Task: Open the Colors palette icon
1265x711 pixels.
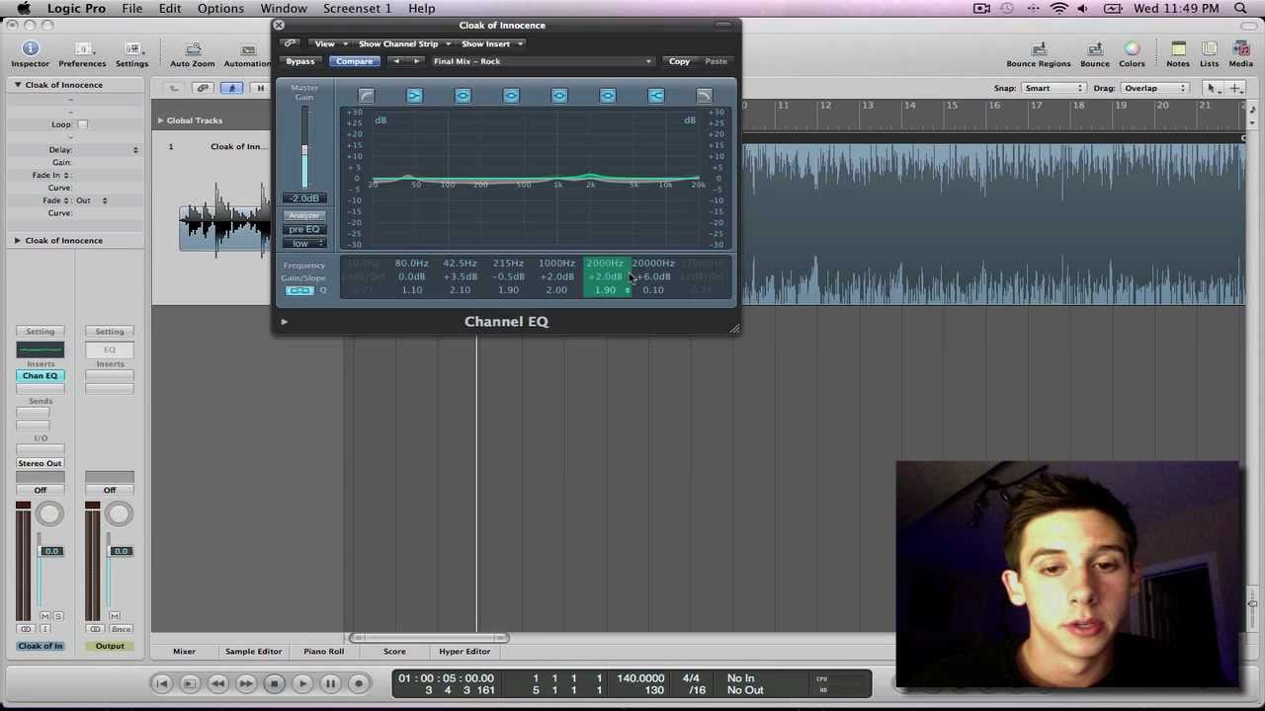Action: [1133, 49]
